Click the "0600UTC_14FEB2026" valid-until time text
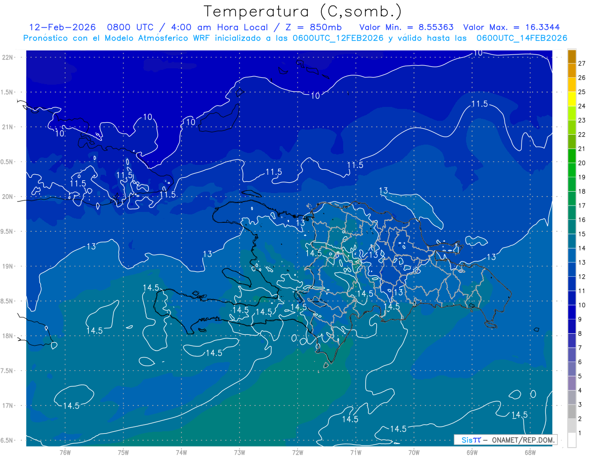The height and width of the screenshot is (459, 595). coord(522,38)
